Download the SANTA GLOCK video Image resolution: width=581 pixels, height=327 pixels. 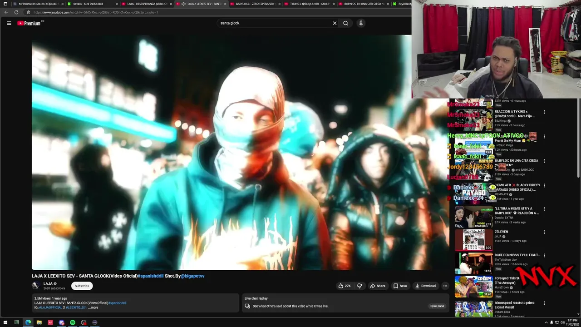(x=425, y=286)
